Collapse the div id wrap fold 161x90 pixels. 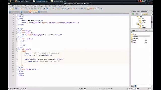coord(17,31)
